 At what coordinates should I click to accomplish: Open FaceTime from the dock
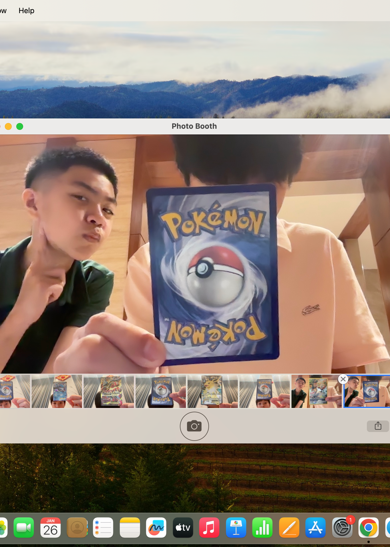click(24, 528)
